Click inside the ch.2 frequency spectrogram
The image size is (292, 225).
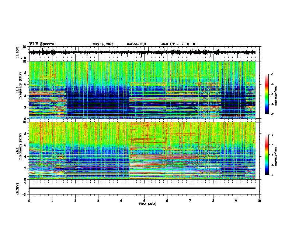point(142,151)
